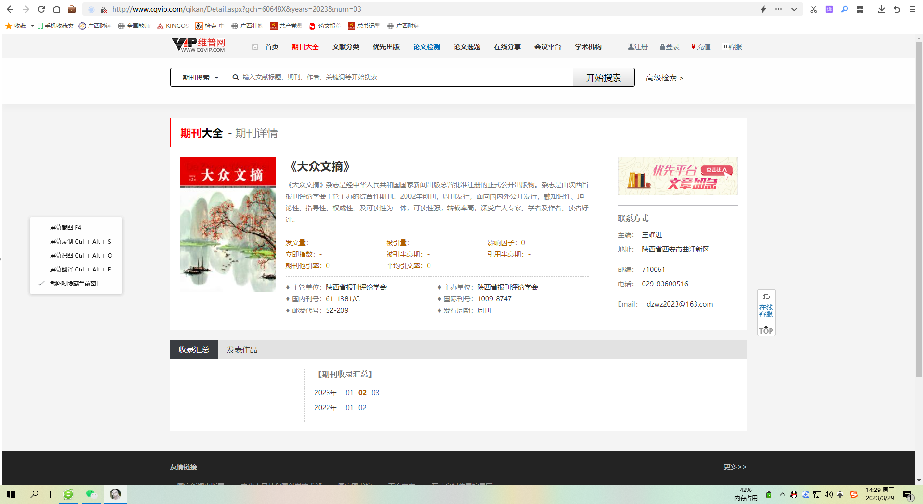Open WeChat from the taskbar

pos(91,494)
